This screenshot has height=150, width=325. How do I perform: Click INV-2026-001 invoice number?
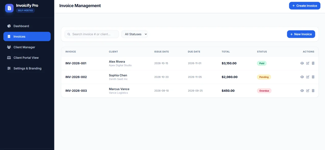pos(76,63)
